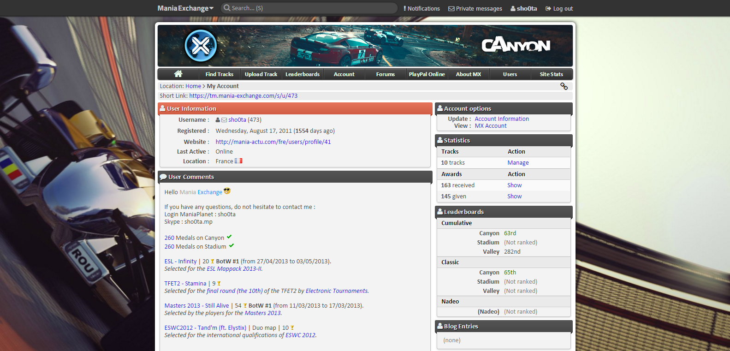
Task: Click the 282nd Valley cumulative rank
Action: pos(512,252)
